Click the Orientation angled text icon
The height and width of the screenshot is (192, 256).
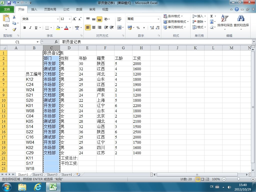coord(106,19)
